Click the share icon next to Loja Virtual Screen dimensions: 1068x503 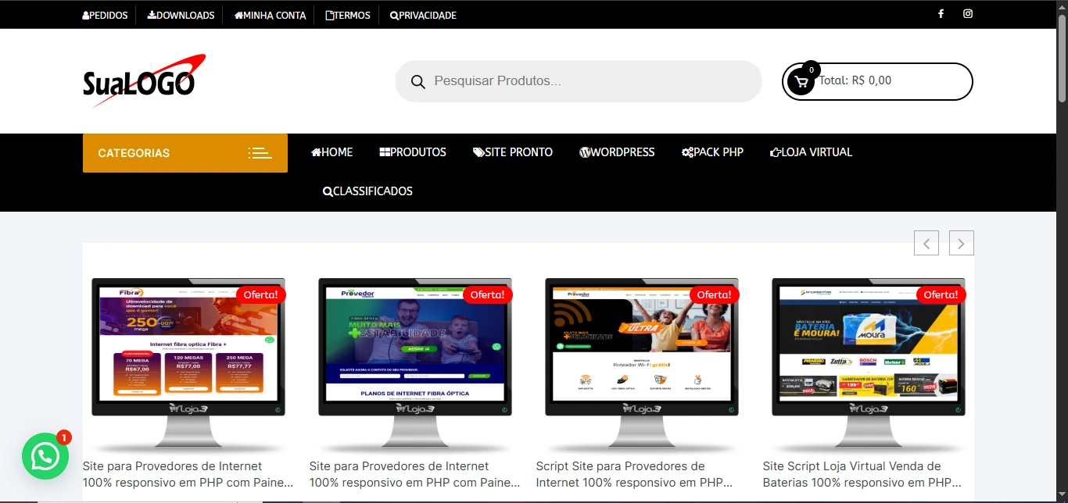coord(775,152)
